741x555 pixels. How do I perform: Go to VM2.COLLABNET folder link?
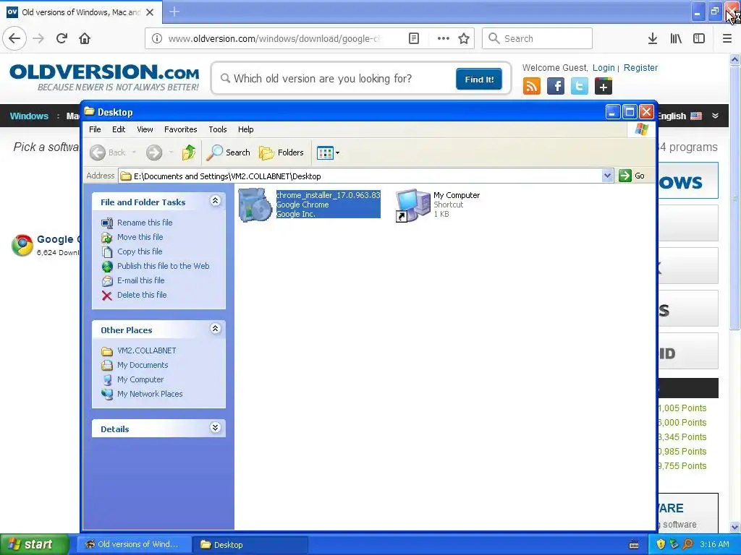pyautogui.click(x=146, y=350)
